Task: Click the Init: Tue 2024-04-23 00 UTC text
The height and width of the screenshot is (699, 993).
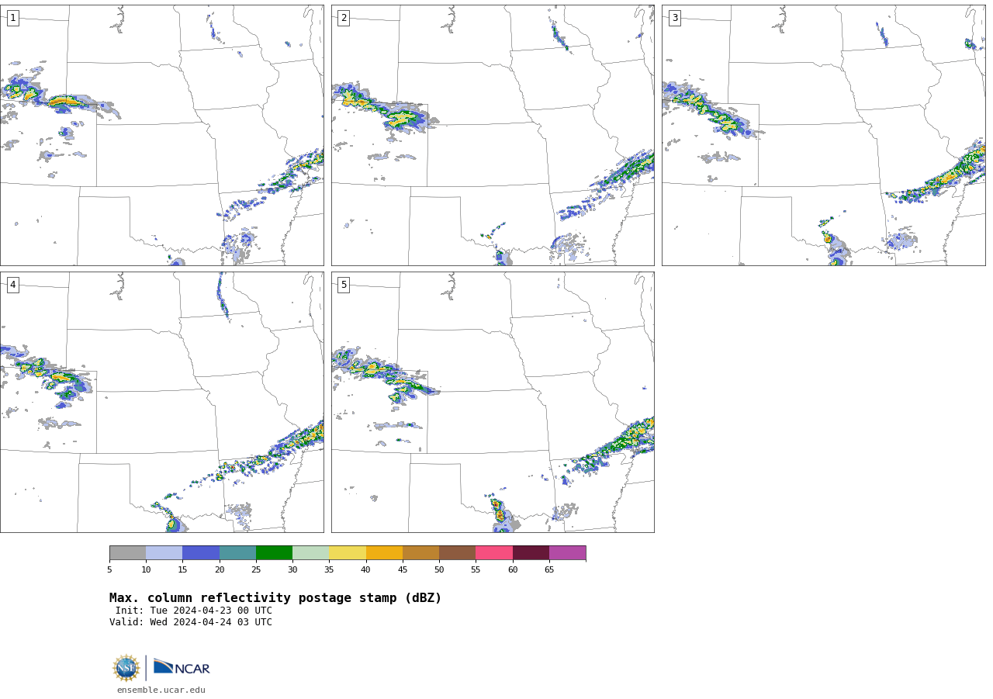Action: [x=194, y=611]
